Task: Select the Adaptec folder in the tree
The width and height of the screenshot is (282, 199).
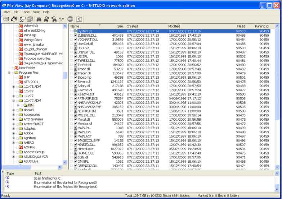Action: click(x=30, y=129)
